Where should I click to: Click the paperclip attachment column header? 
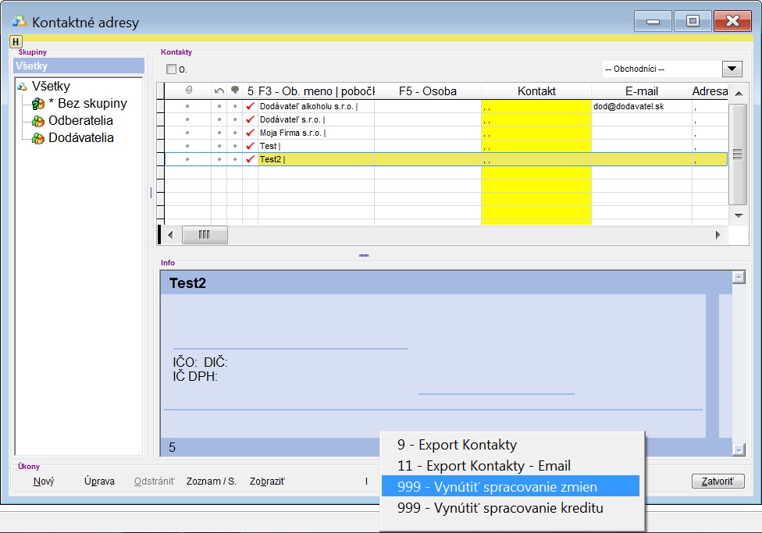point(187,91)
